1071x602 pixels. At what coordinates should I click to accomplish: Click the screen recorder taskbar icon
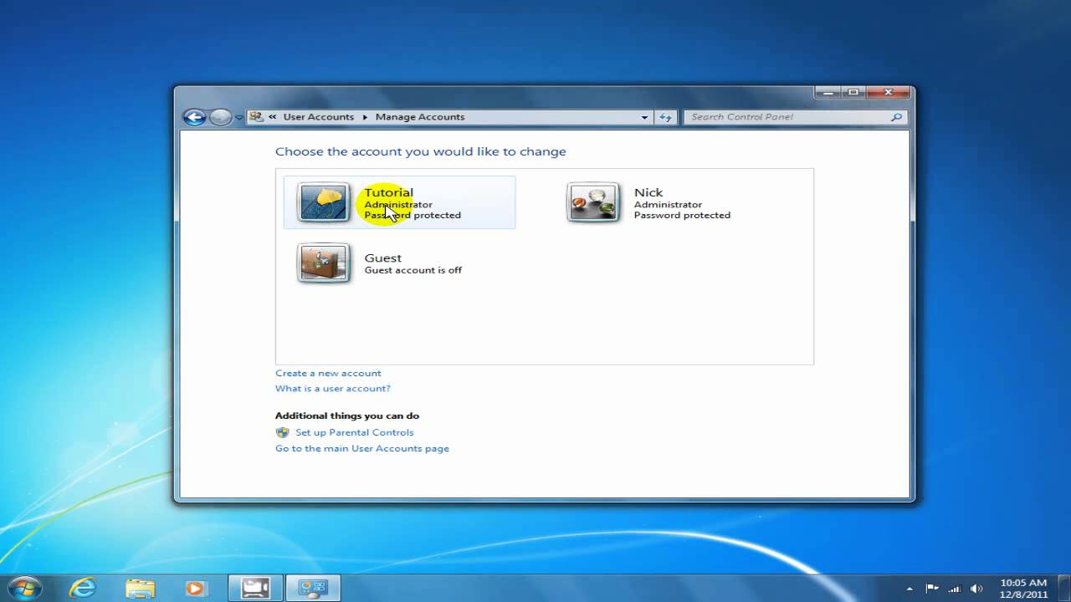click(255, 588)
